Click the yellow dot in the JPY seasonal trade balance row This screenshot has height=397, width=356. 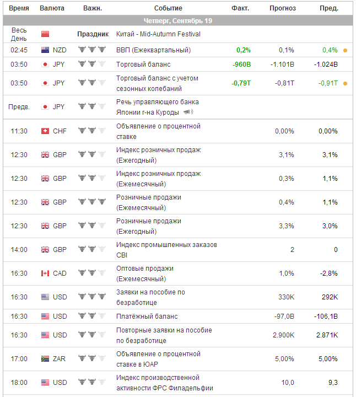coord(345,83)
